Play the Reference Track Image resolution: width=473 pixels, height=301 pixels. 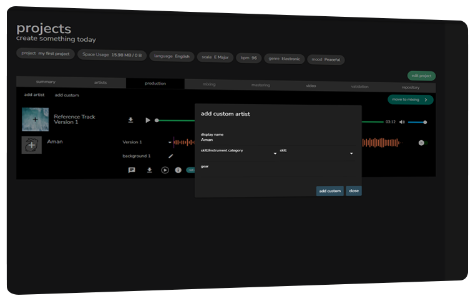tap(148, 120)
